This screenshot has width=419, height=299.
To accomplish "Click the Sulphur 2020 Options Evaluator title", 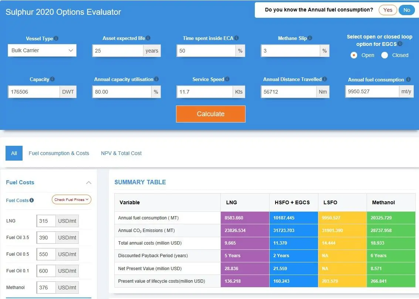I will [x=63, y=12].
